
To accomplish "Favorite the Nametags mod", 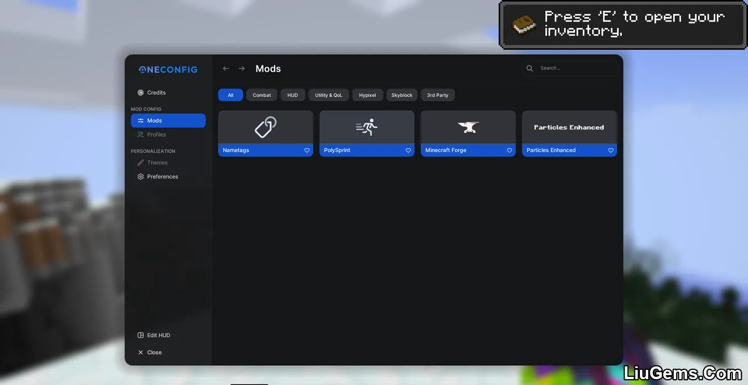I will coord(307,150).
